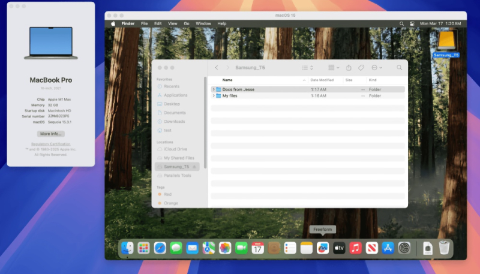
Task: Sort by Date Modified column header
Action: [322, 80]
